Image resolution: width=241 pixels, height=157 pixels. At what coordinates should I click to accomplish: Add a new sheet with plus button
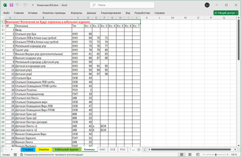coord(138,150)
